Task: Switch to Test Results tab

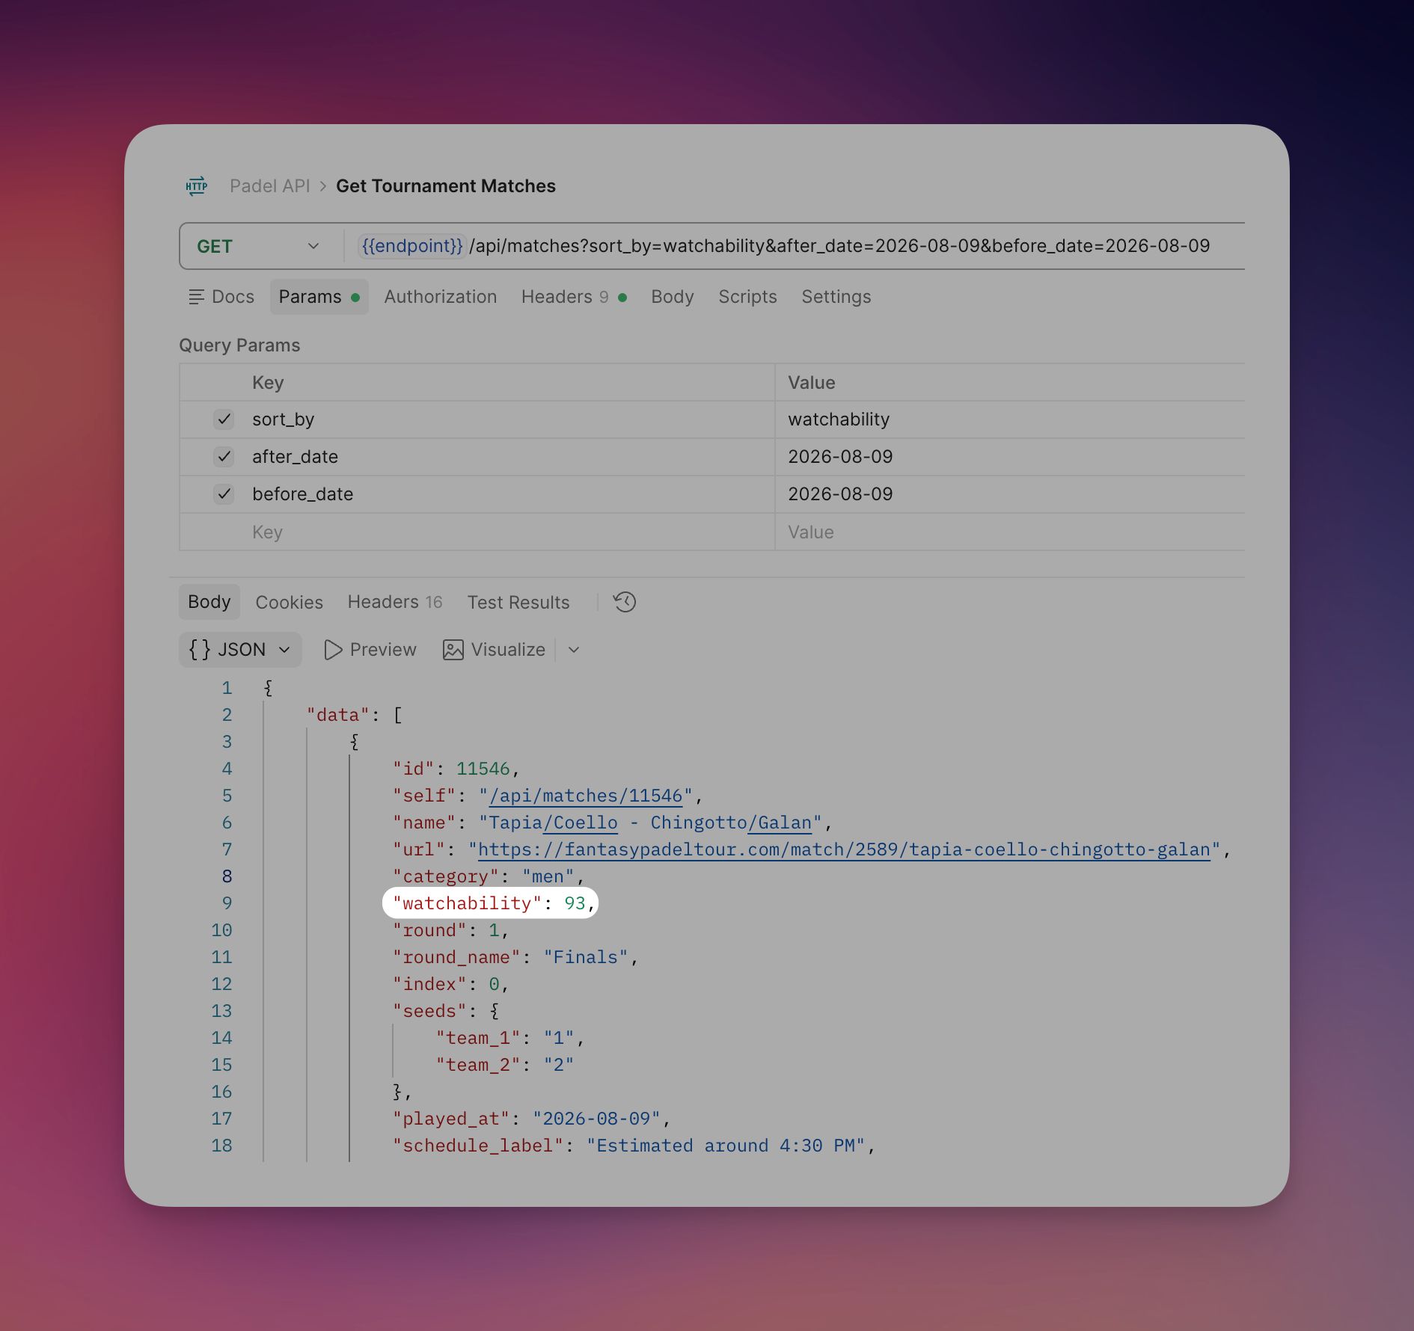Action: pos(518,603)
